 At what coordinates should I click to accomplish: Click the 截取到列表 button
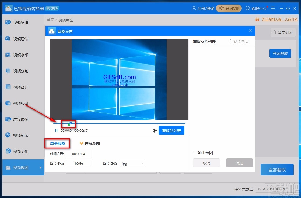tap(171, 130)
